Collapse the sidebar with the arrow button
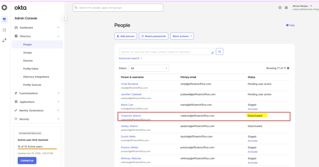This screenshot has width=319, height=167. [x=64, y=18]
